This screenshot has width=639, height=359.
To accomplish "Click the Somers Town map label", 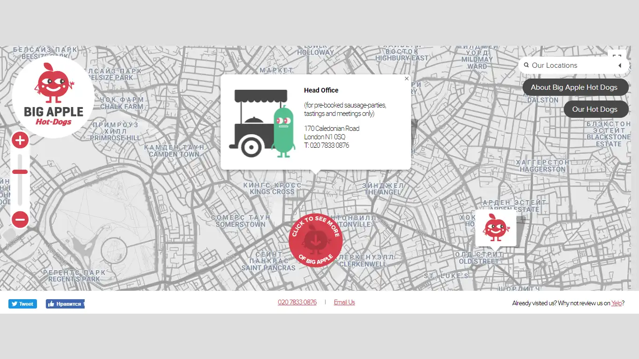I will [x=240, y=221].
